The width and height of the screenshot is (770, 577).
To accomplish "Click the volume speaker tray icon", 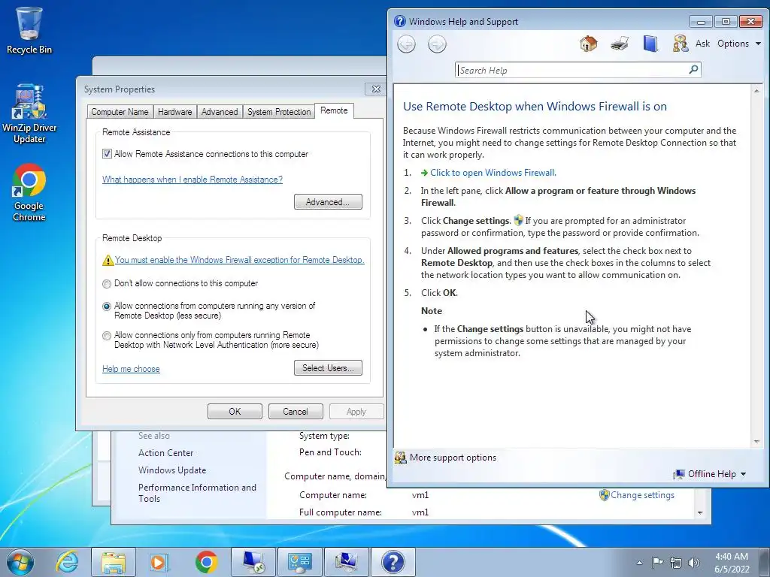I will 694,562.
